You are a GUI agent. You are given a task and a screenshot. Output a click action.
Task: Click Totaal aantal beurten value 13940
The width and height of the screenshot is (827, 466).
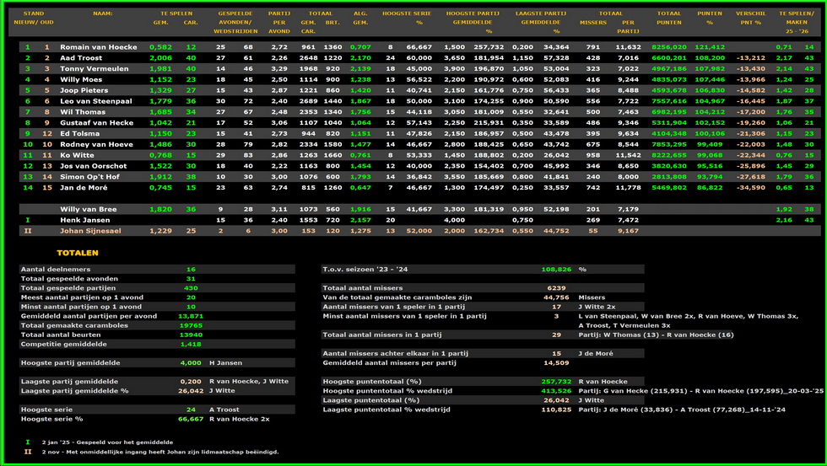click(x=191, y=335)
